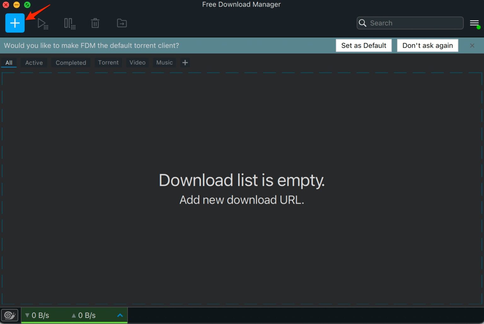Create a new category tab via plus icon
The image size is (484, 324).
(185, 62)
